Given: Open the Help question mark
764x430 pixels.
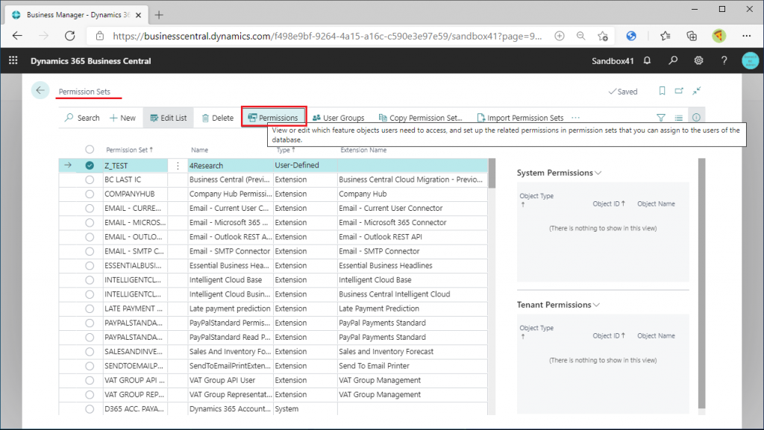Looking at the screenshot, I should click(x=724, y=60).
